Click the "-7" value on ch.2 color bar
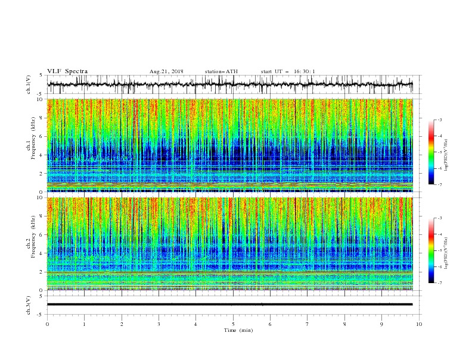The width and height of the screenshot is (472, 364). coord(439,283)
